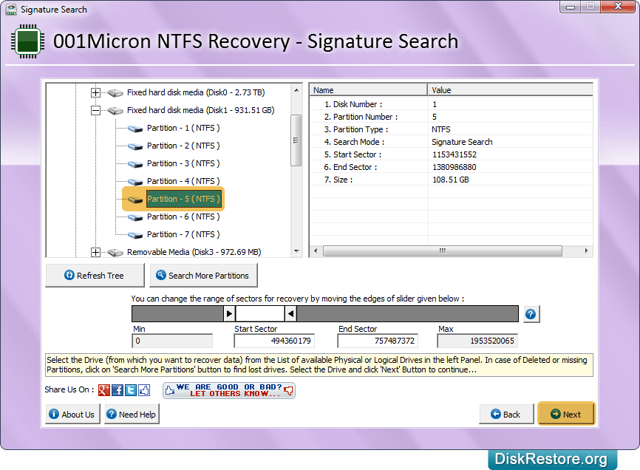This screenshot has height=470, width=640.
Task: Select Partition - 7 (NTFS) in tree
Action: (183, 234)
